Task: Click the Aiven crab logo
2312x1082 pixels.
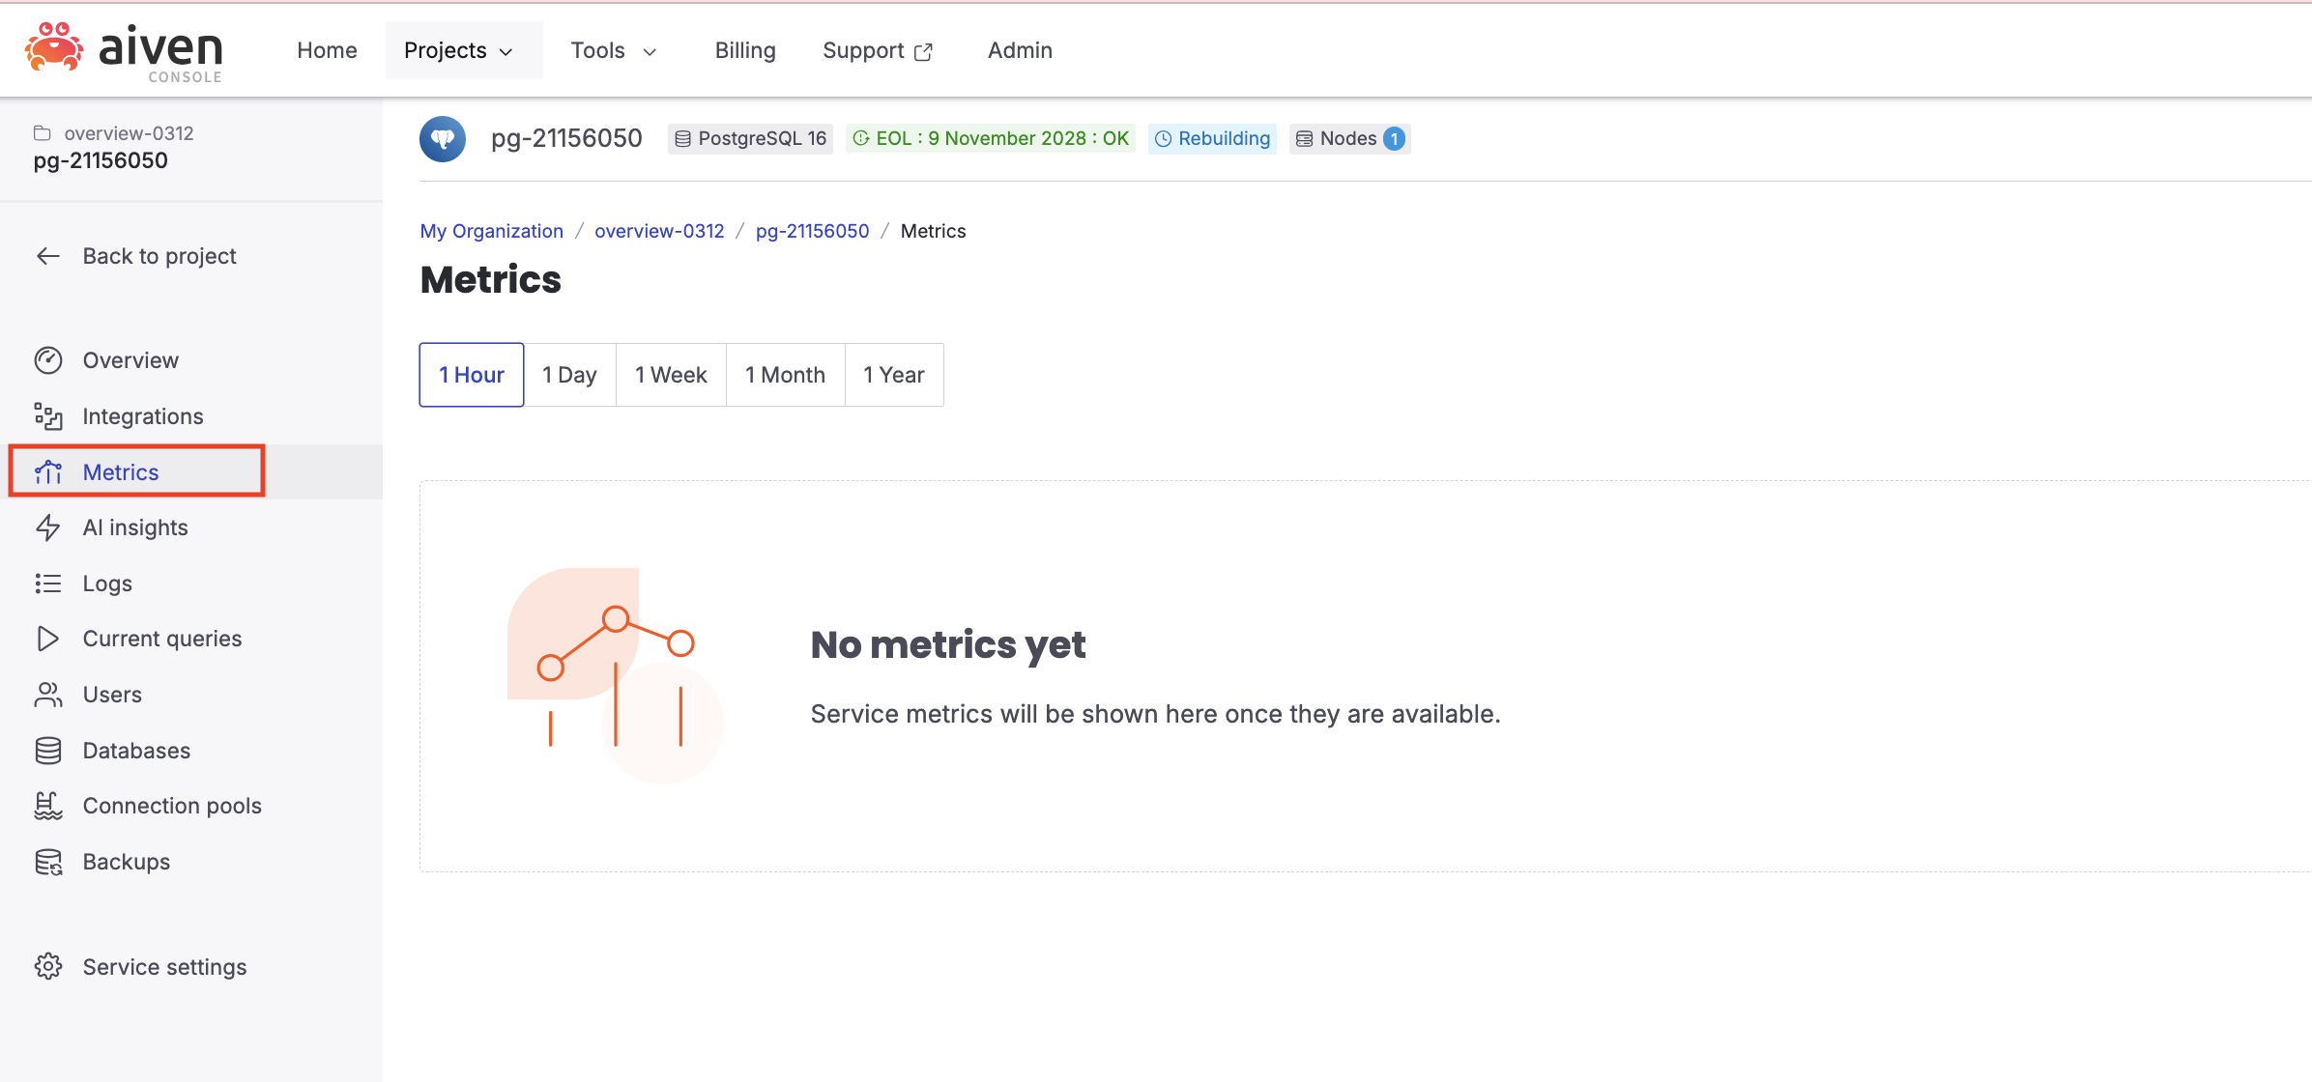Action: pos(54,48)
